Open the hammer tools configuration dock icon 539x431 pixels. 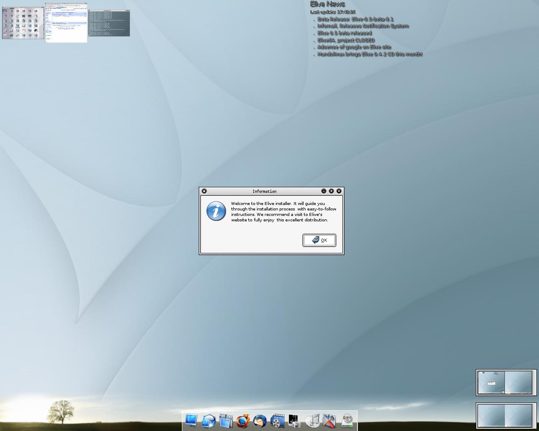(x=329, y=420)
